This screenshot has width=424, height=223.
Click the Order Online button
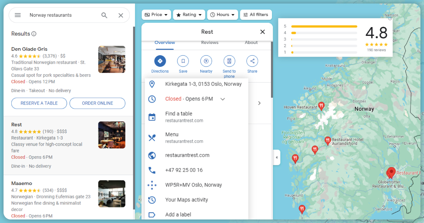(x=97, y=103)
